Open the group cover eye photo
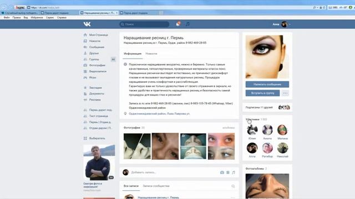The width and height of the screenshot is (355, 199). (x=267, y=56)
